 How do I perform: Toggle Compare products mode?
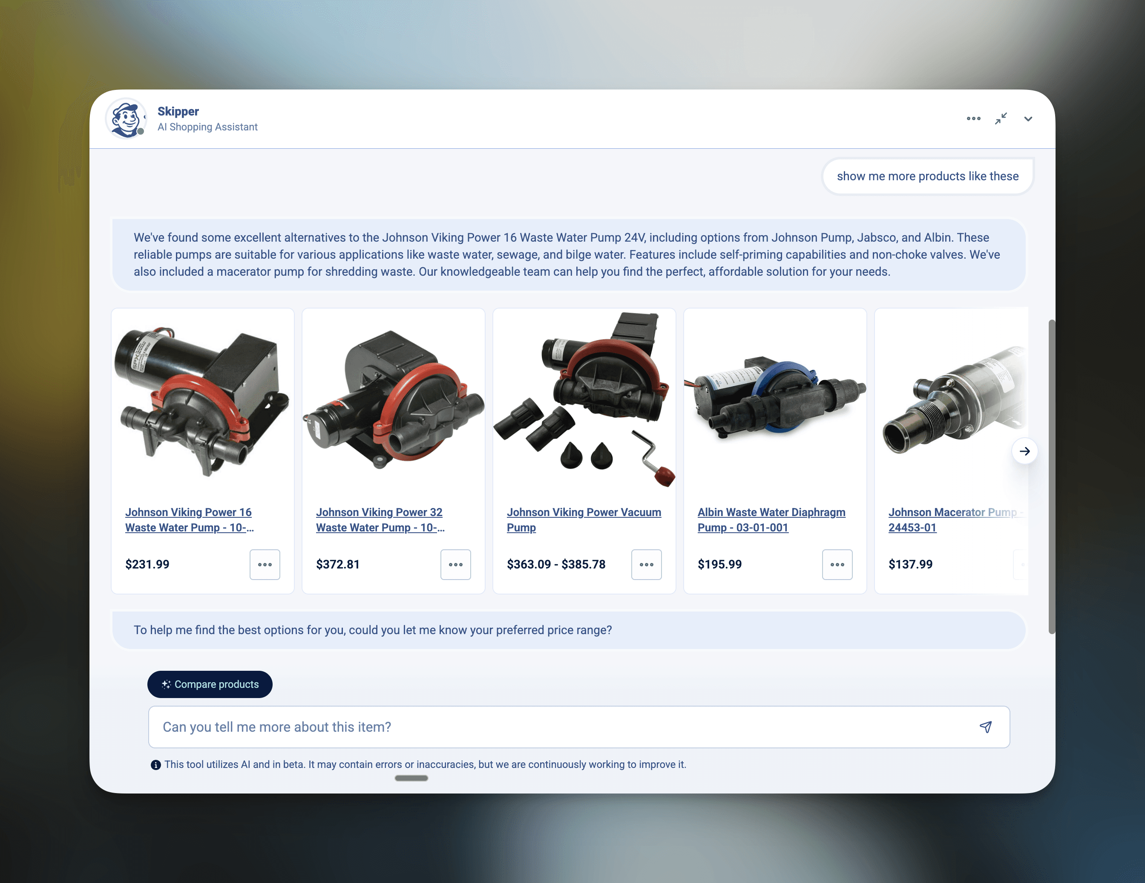[x=210, y=684]
